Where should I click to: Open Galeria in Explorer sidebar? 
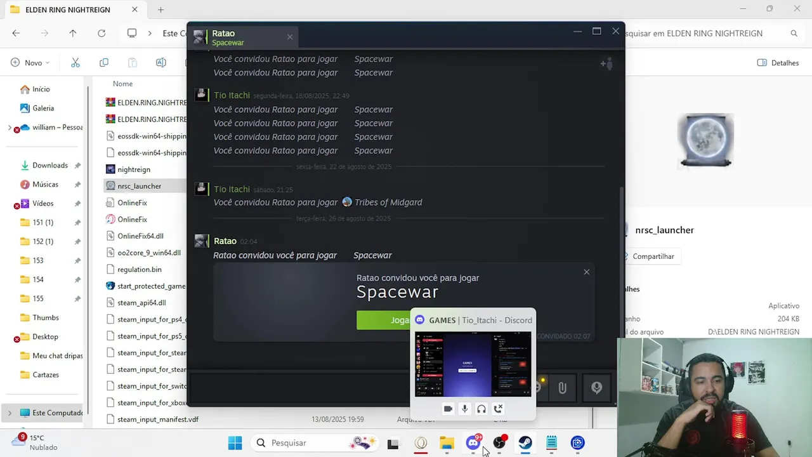[x=43, y=108]
